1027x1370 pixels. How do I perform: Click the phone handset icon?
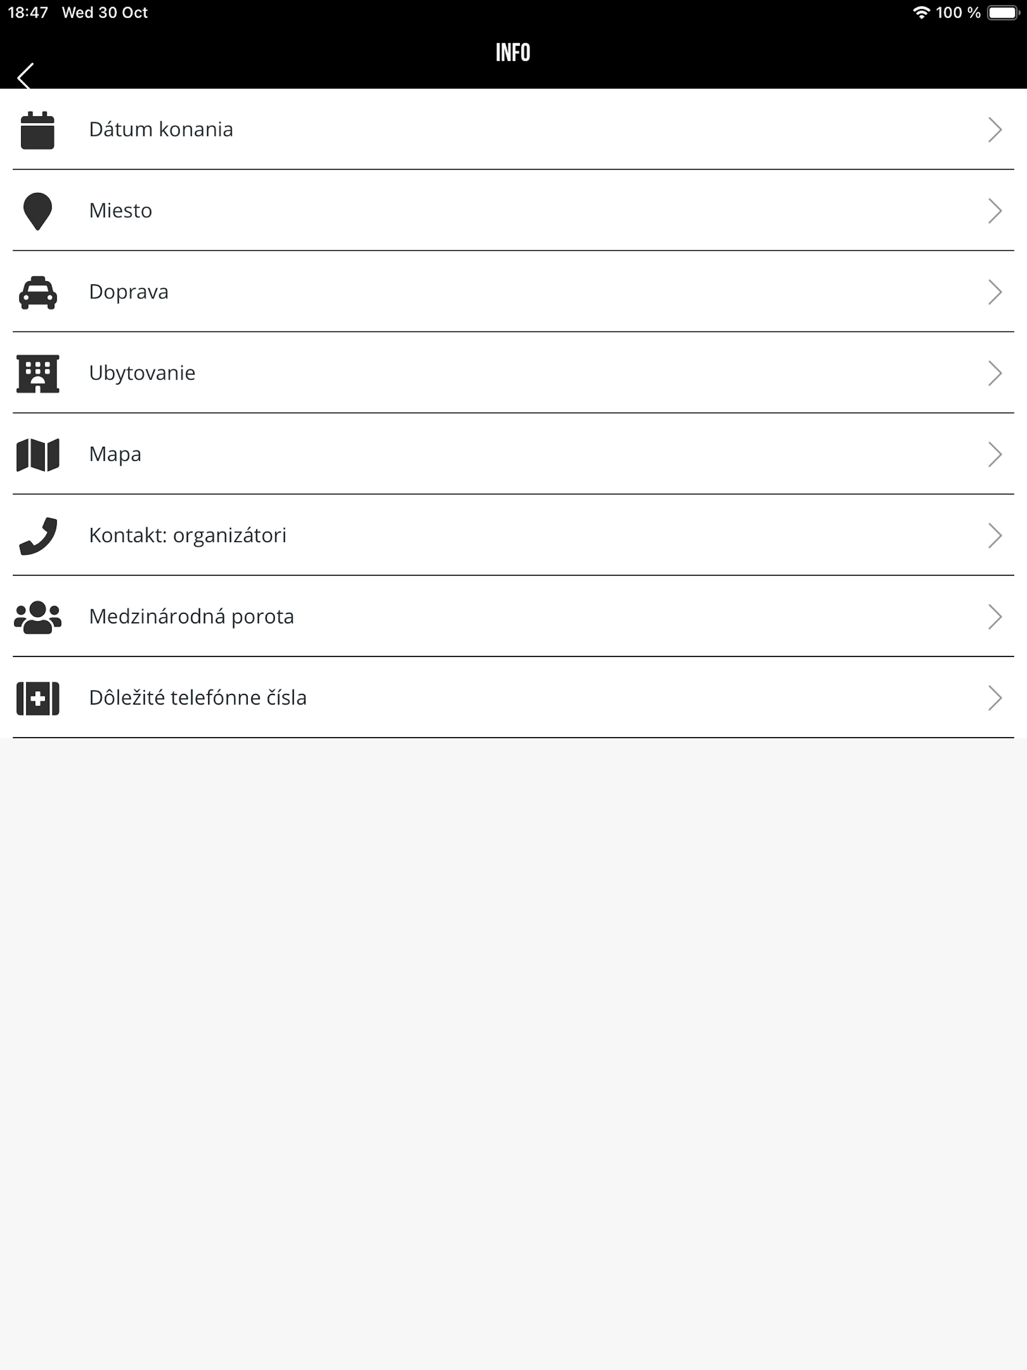click(x=38, y=536)
